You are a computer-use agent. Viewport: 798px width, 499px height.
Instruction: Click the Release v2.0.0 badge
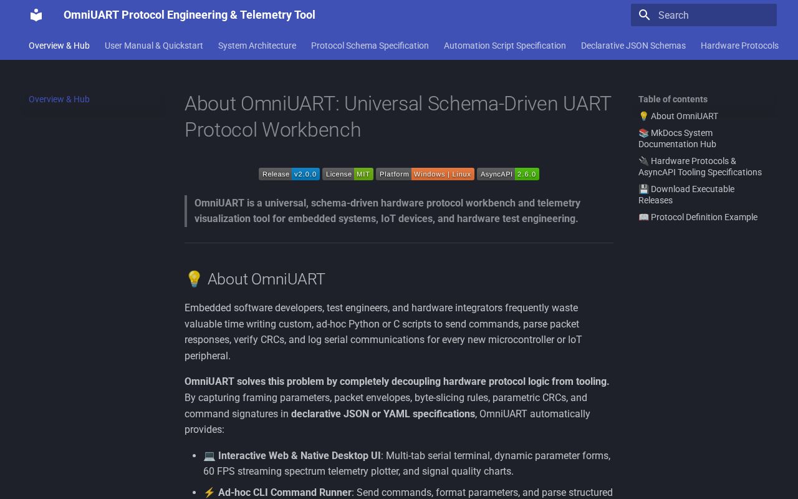[289, 174]
